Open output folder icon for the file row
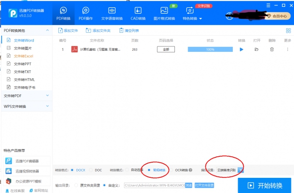This screenshot has width=294, height=193. click(256, 49)
